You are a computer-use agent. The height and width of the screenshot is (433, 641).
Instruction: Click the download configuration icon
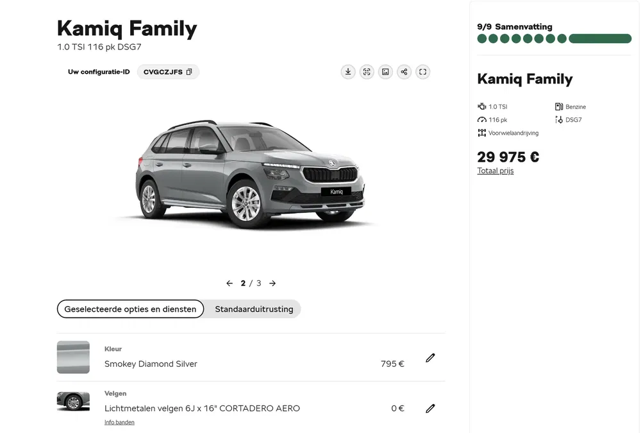(348, 72)
